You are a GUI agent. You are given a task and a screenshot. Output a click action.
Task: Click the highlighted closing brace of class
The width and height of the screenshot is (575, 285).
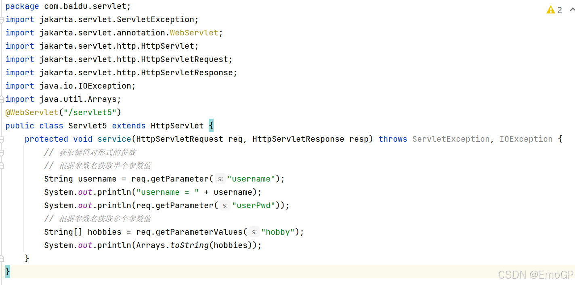coord(8,272)
